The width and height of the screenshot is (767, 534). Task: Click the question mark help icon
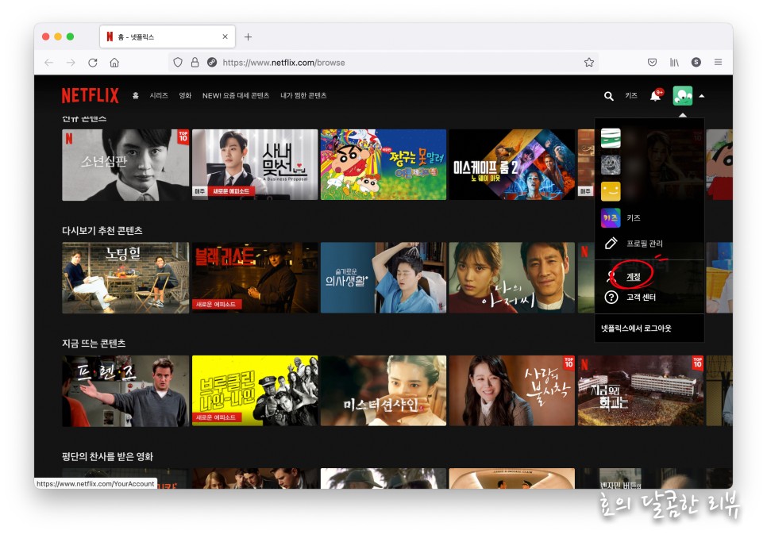click(x=611, y=298)
